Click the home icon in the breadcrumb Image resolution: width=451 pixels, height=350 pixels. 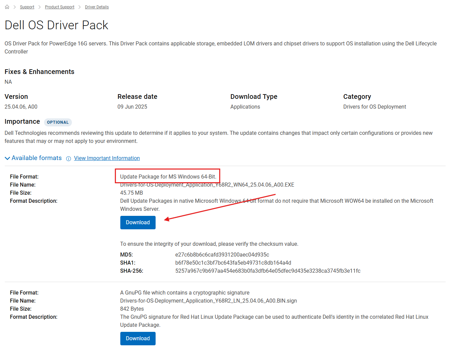point(7,7)
